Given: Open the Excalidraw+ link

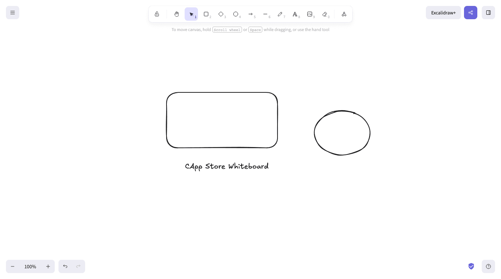Looking at the screenshot, I should pyautogui.click(x=443, y=13).
